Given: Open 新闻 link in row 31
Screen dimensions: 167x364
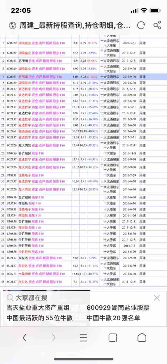Looking at the screenshot, I should click(49, 189).
